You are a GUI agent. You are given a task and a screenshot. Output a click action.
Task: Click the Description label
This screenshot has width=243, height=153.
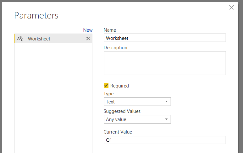coord(115,48)
